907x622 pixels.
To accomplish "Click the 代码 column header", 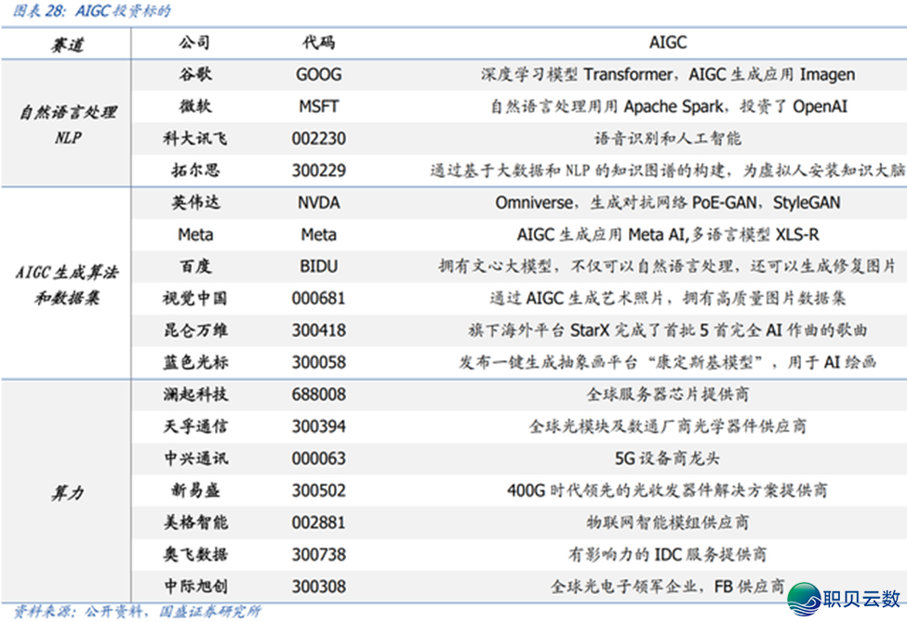I will click(318, 43).
